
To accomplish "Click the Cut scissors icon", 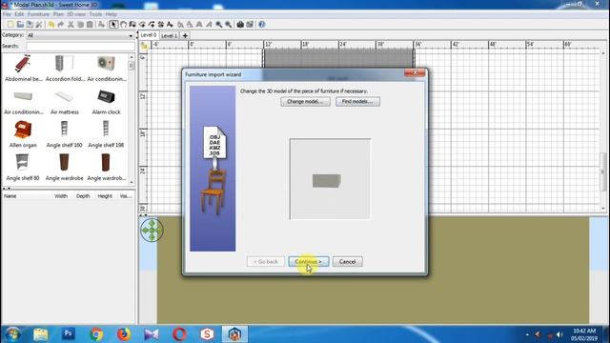I will coord(71,25).
